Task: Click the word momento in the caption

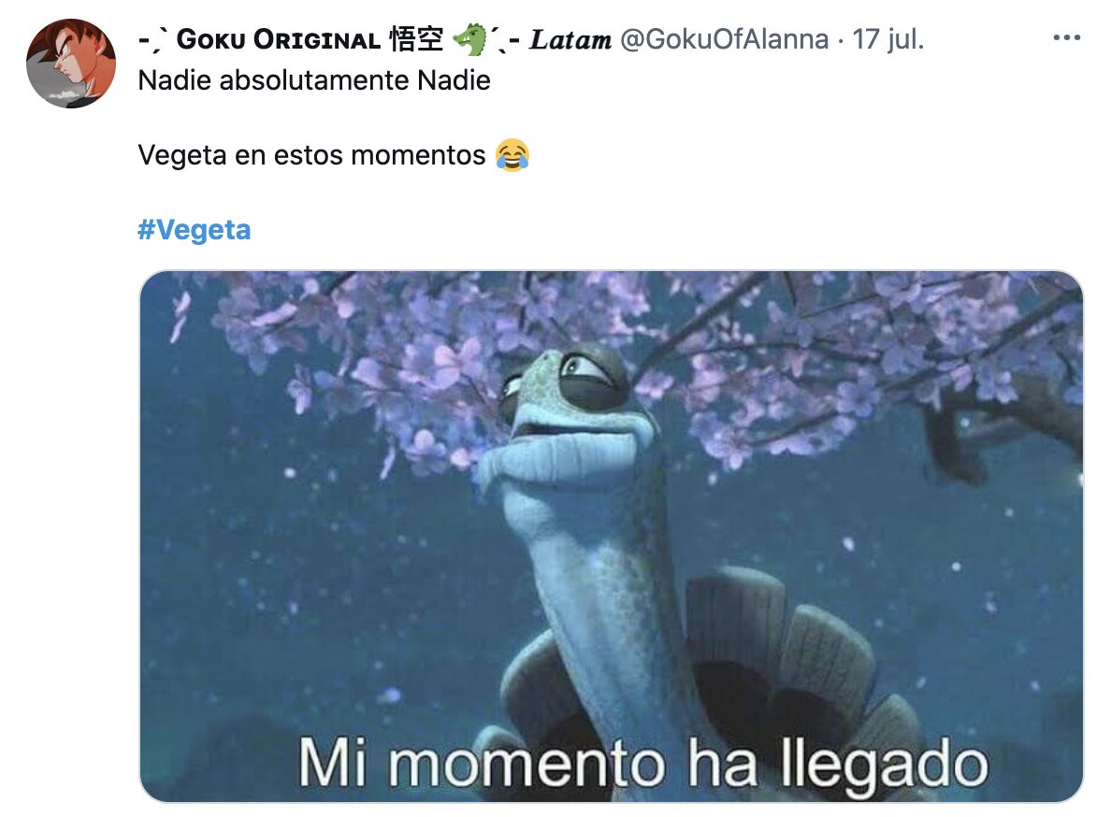Action: 527,765
